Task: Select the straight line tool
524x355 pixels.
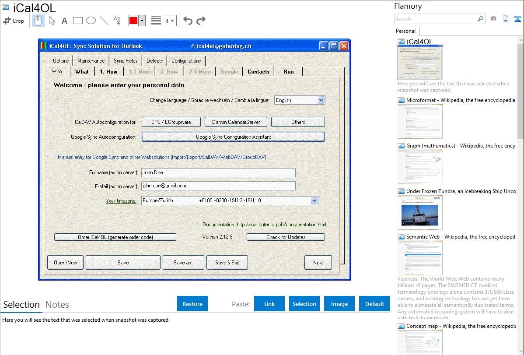Action: 104,21
